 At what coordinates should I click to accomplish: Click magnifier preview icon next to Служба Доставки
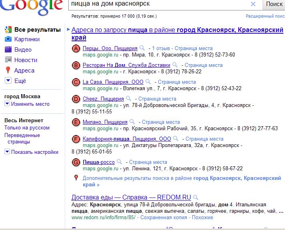pos(175,65)
